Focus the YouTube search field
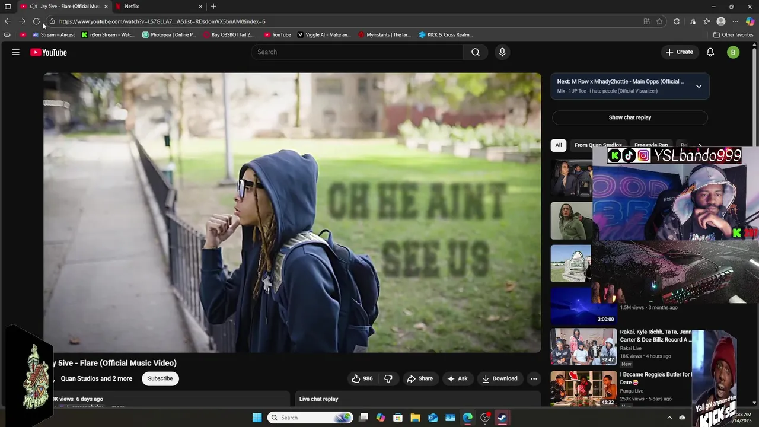This screenshot has width=759, height=427. tap(357, 52)
